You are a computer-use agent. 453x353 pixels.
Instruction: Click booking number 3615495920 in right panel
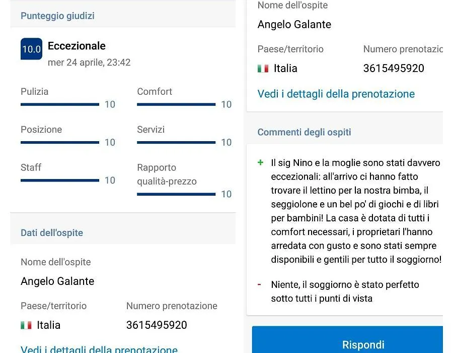coord(394,69)
